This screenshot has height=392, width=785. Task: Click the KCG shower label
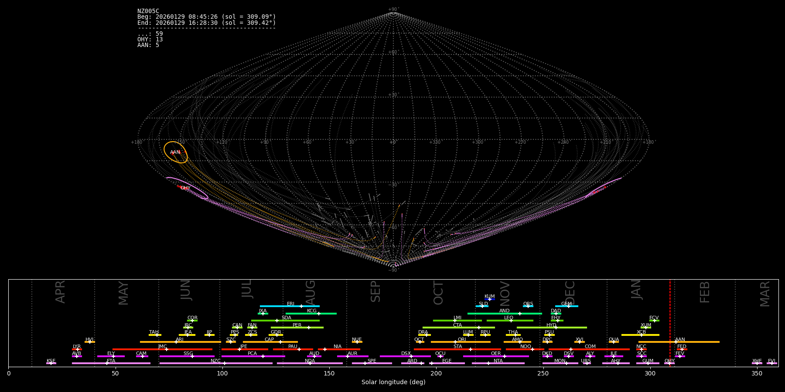(312, 311)
